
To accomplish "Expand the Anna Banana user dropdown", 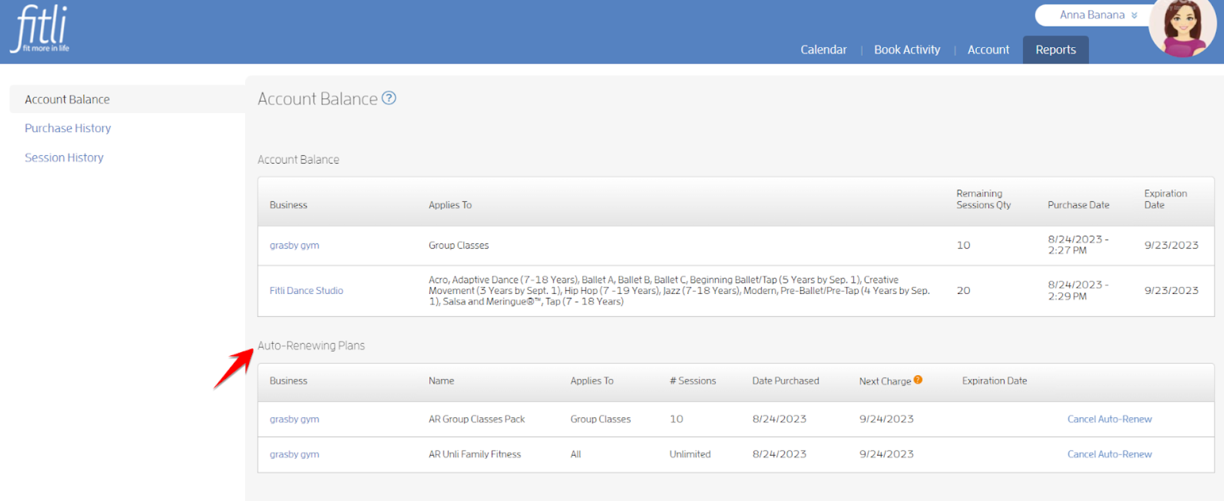I will coord(1097,15).
